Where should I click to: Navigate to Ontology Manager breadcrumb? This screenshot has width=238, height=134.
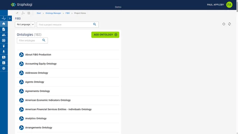tap(53, 13)
